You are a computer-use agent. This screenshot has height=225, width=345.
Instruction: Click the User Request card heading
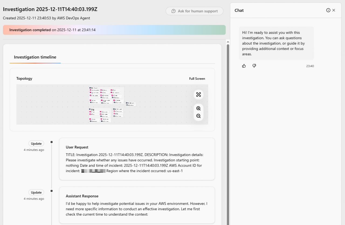click(77, 147)
